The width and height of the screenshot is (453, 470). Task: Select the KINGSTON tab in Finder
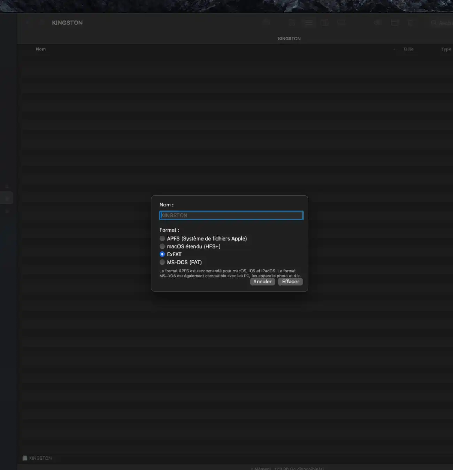pyautogui.click(x=289, y=39)
